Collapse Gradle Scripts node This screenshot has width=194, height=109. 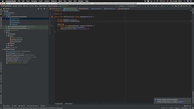pos(3,49)
